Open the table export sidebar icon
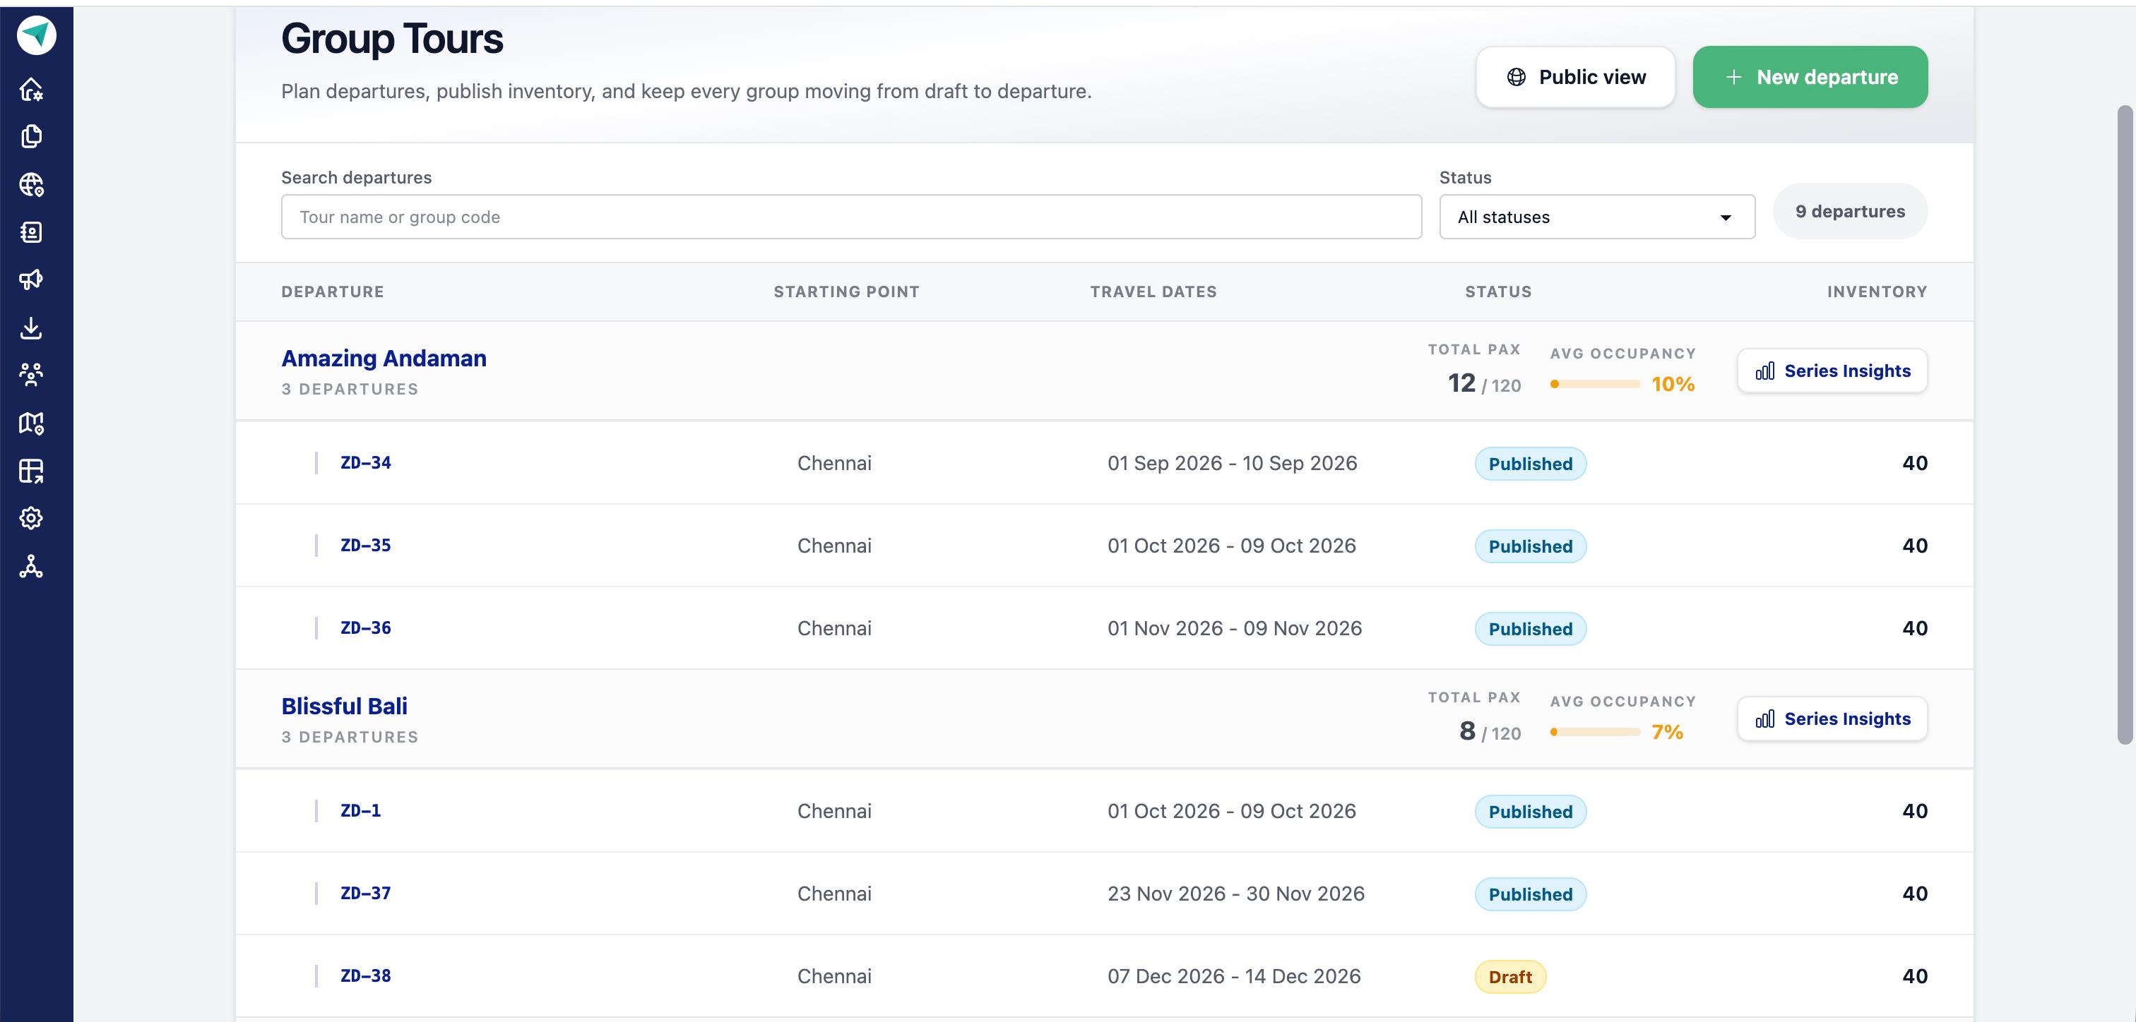Viewport: 2136px width, 1022px height. pyautogui.click(x=32, y=471)
